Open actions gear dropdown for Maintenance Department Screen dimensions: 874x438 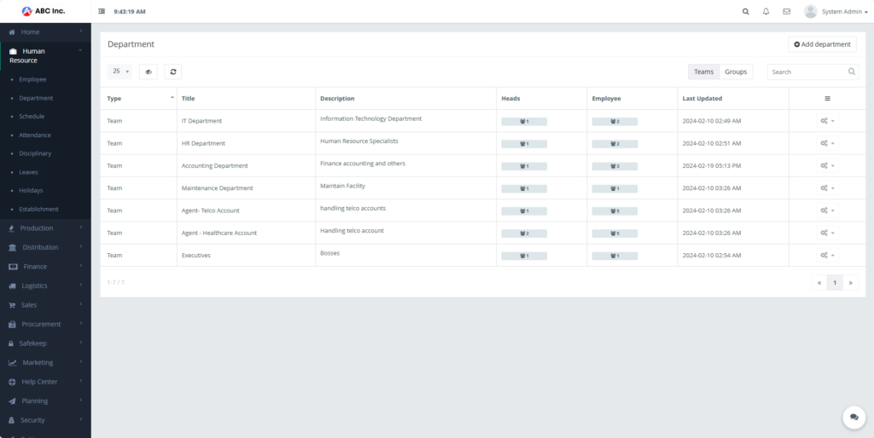pyautogui.click(x=828, y=188)
